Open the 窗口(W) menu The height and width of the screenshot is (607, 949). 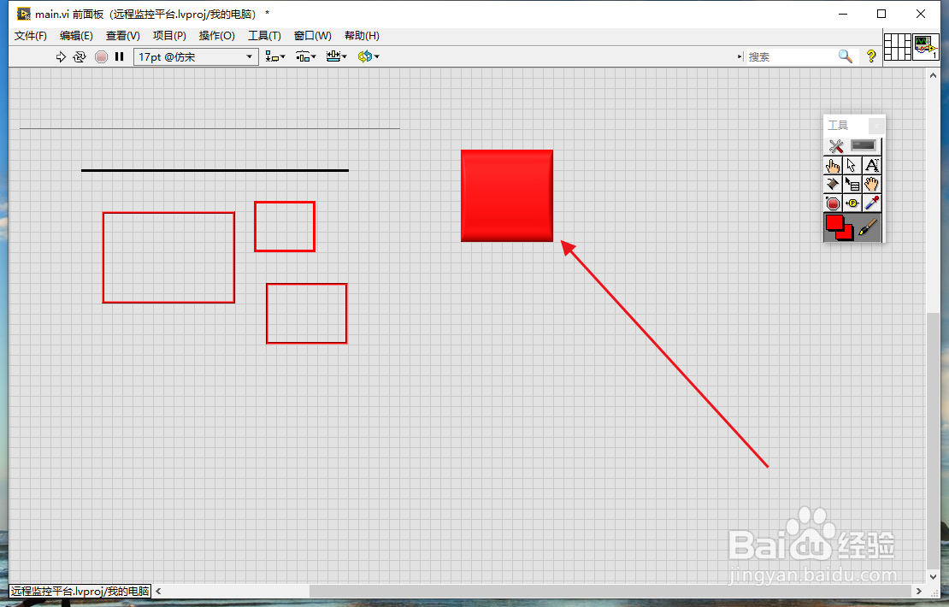(312, 36)
